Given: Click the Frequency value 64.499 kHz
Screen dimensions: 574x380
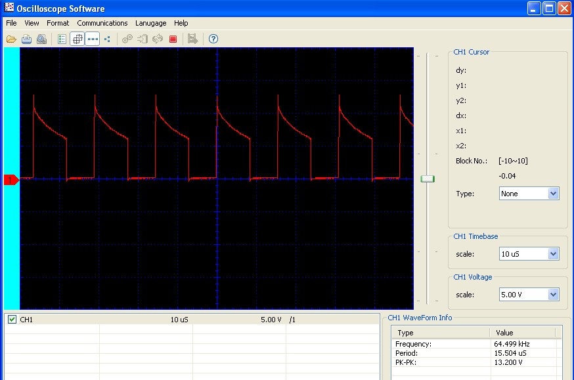Looking at the screenshot, I should point(512,344).
